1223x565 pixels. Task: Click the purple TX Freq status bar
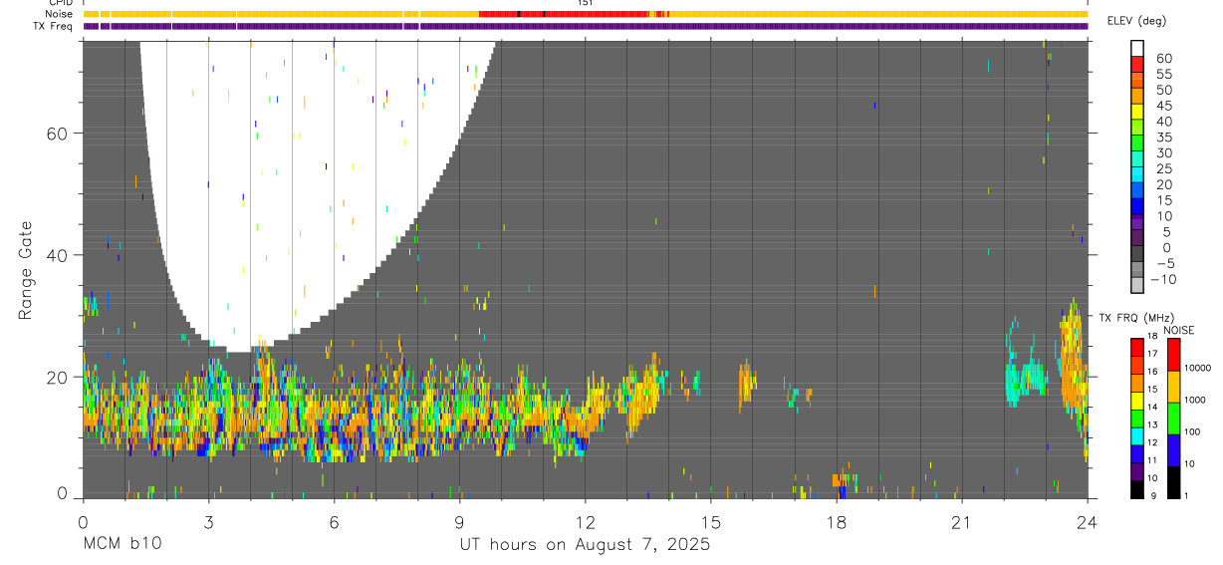pos(586,26)
